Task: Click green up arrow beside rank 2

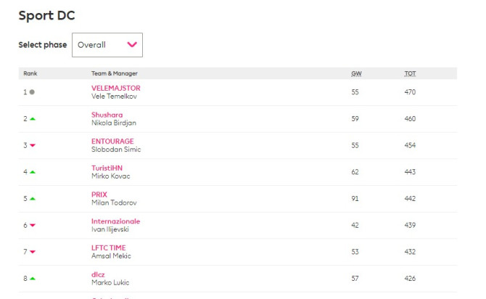Action: coord(32,119)
